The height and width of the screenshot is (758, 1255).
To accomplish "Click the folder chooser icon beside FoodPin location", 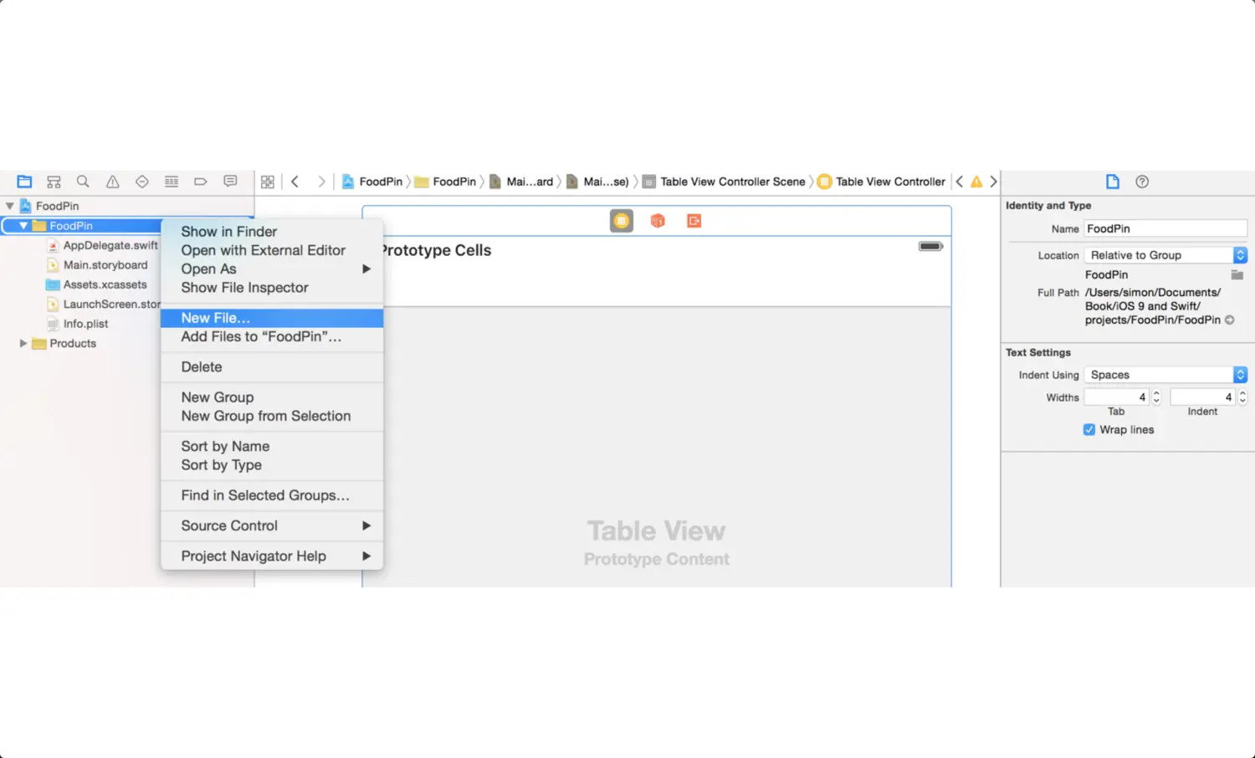I will tap(1237, 274).
